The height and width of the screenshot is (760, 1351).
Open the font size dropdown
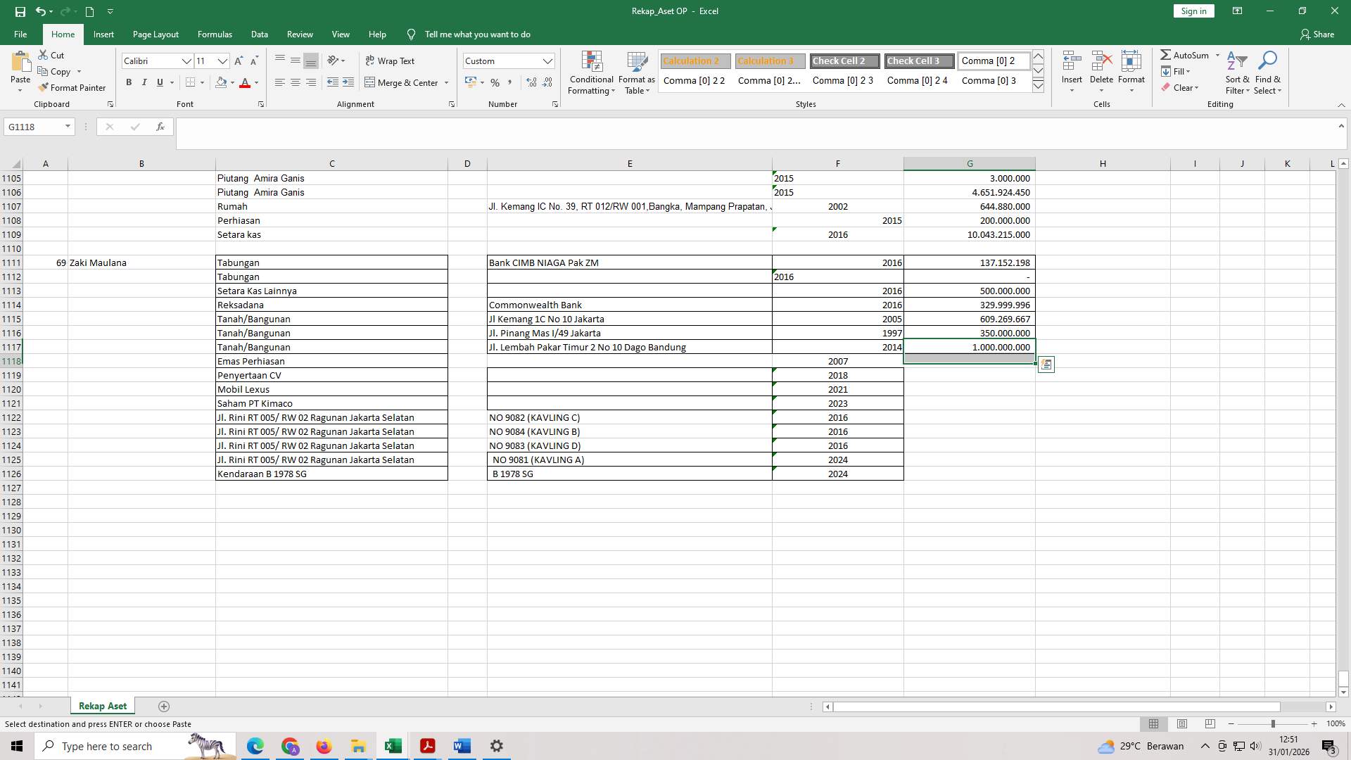pyautogui.click(x=222, y=61)
